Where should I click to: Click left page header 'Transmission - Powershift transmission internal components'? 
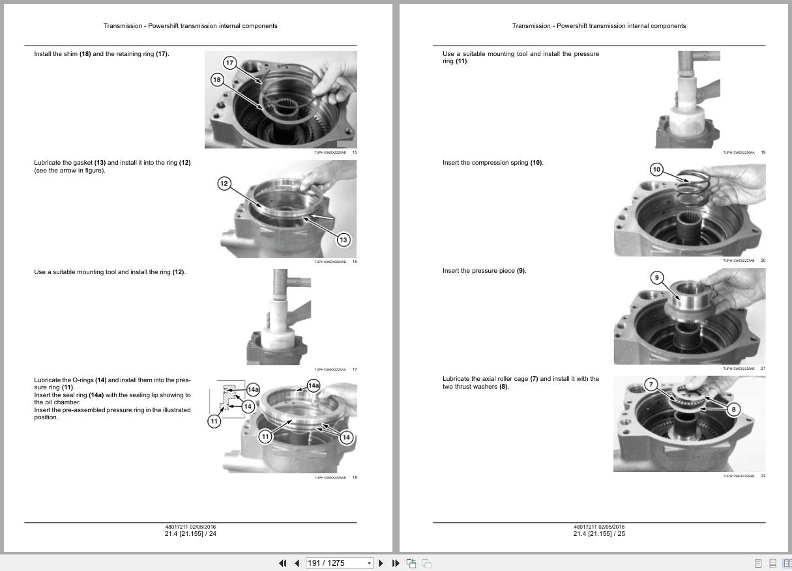(190, 26)
